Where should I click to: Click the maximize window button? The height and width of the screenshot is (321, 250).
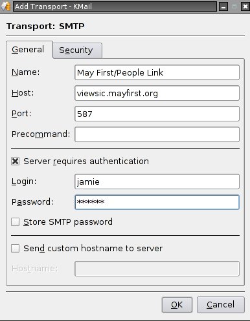pos(234,6)
